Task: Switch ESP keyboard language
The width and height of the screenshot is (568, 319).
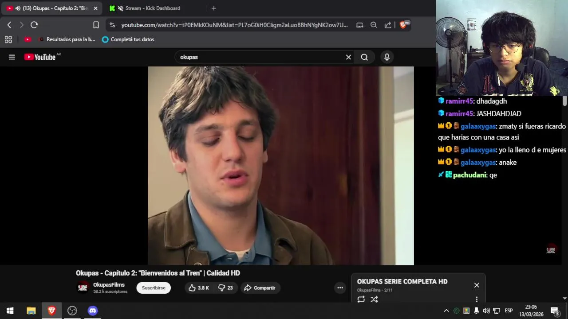Action: click(x=509, y=311)
